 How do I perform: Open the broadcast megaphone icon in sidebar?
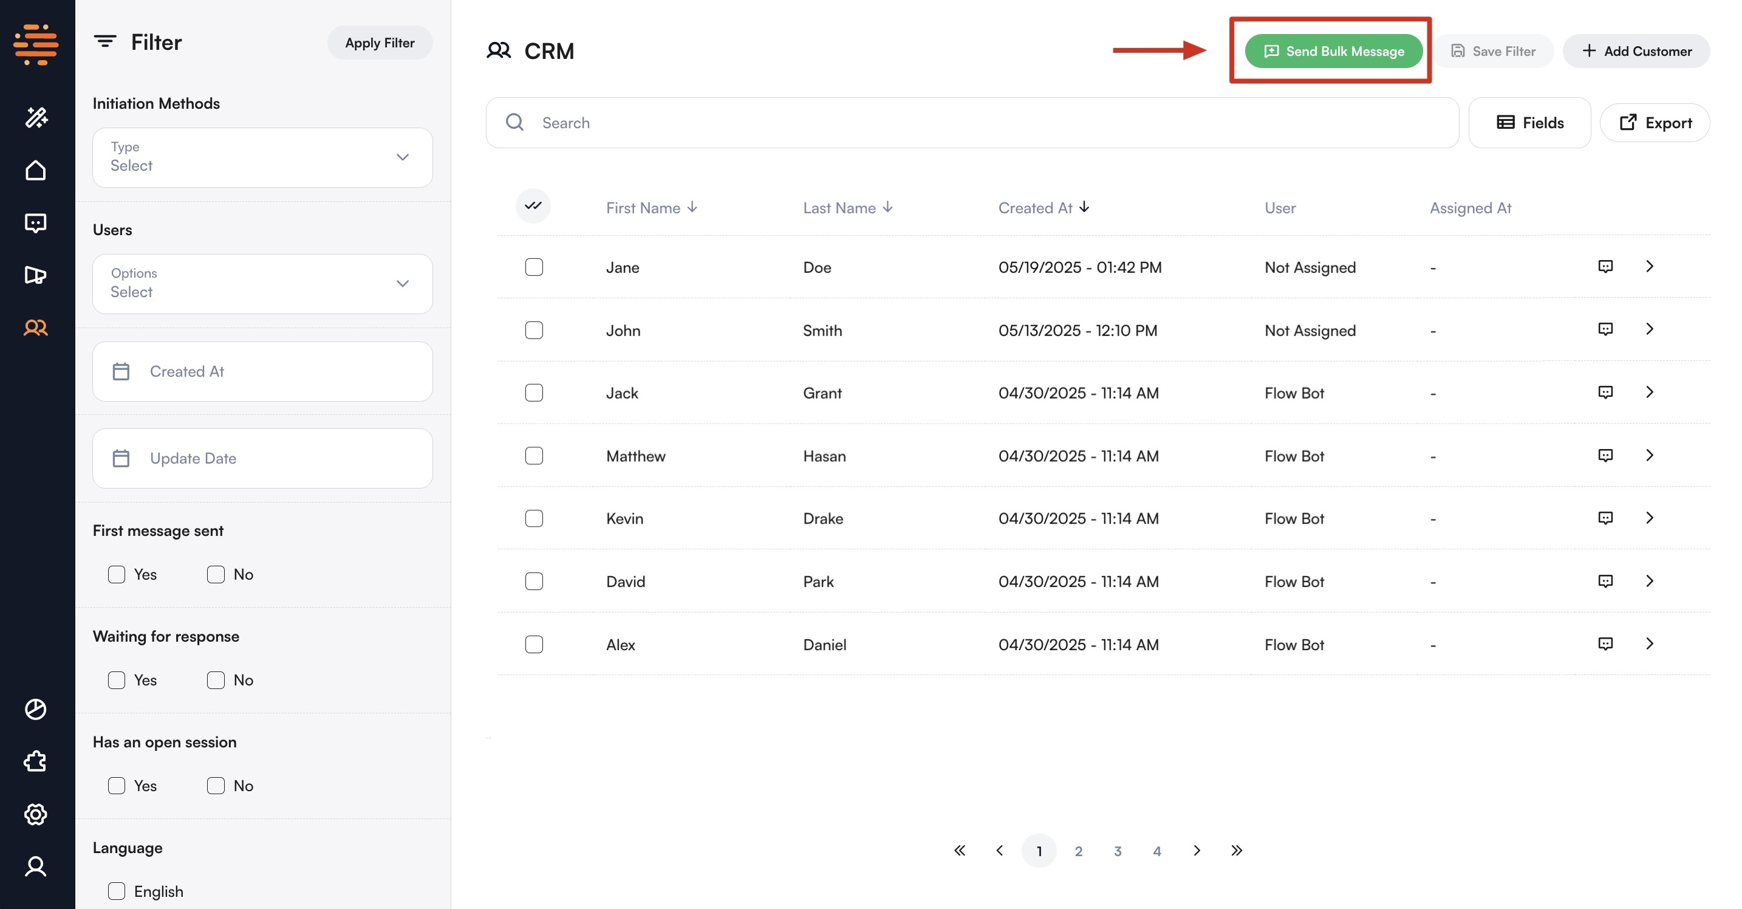coord(35,275)
